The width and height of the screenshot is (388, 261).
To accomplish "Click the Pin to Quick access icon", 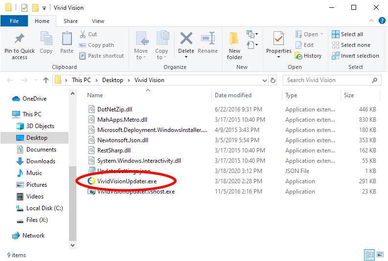I will click(19, 39).
